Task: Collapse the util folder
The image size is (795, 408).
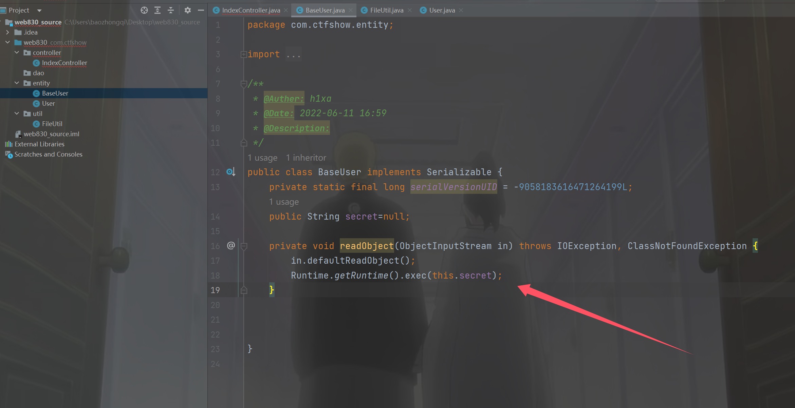Action: coord(17,114)
